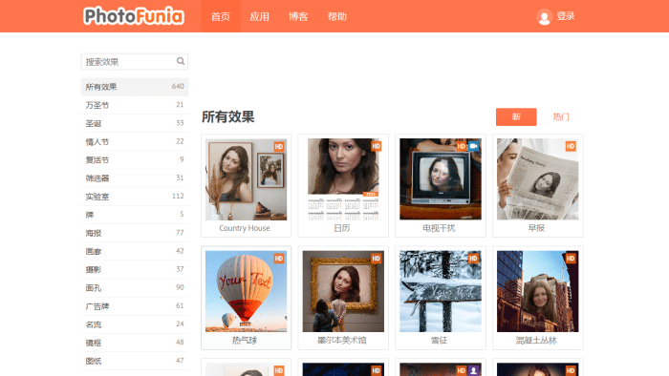
Task: Open the 墨尔本美术馆 effect thumbnail
Action: tap(343, 291)
